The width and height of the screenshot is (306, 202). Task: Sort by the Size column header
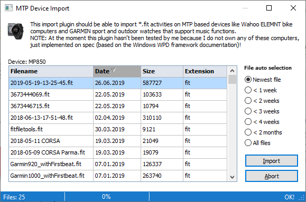[162, 72]
